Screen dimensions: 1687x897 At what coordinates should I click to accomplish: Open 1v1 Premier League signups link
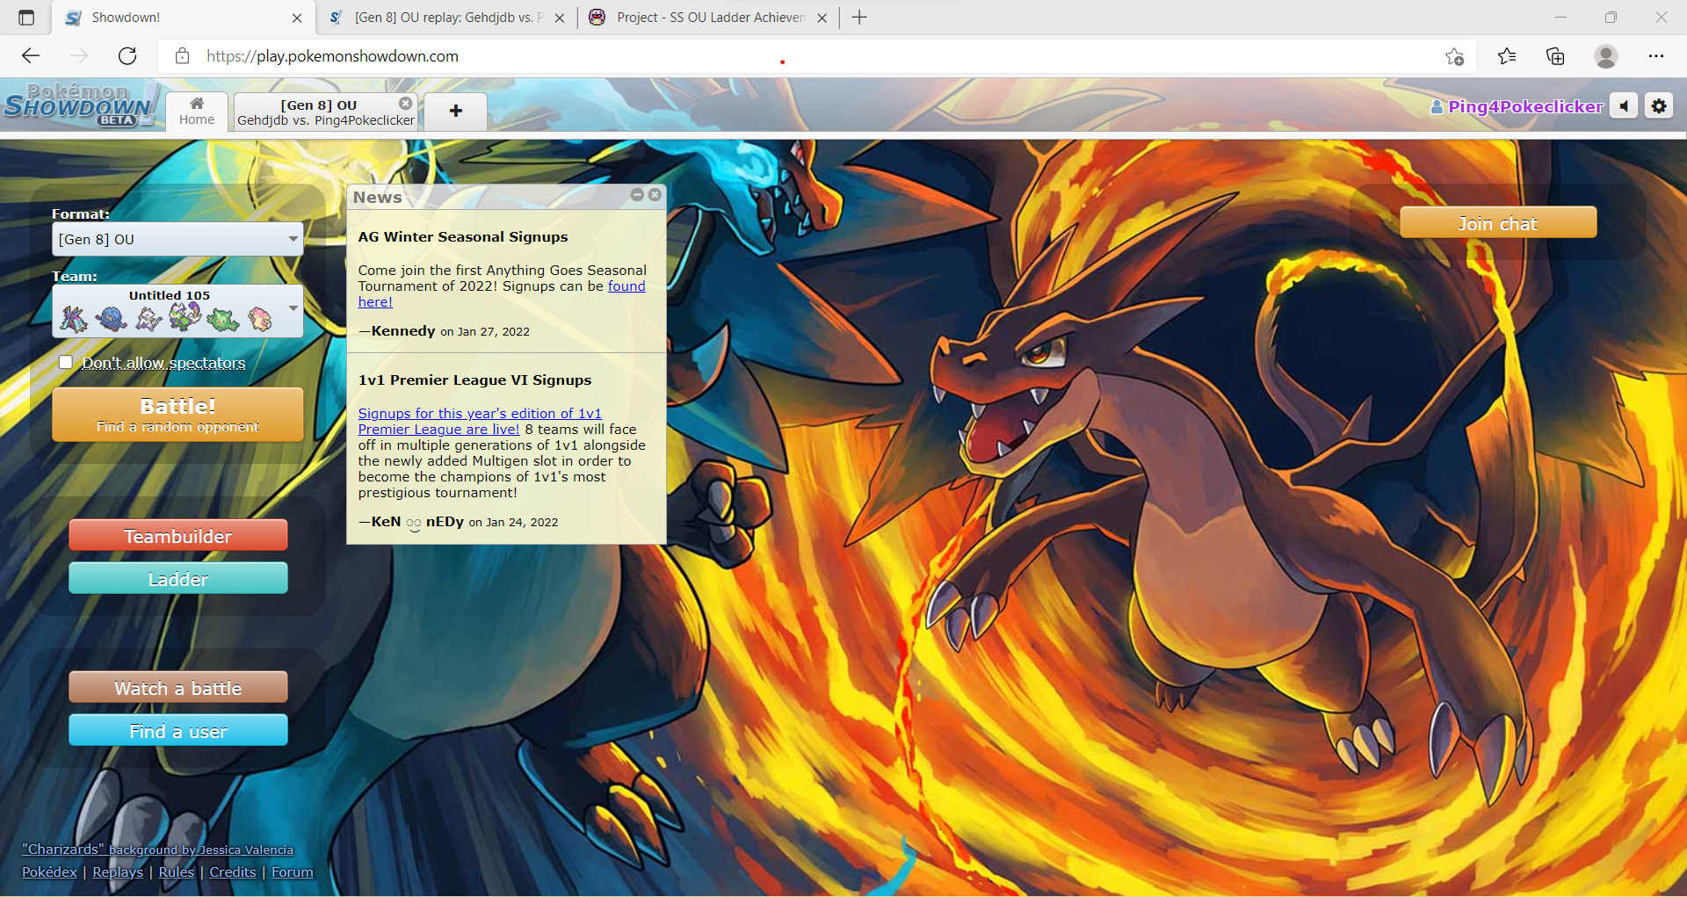480,414
